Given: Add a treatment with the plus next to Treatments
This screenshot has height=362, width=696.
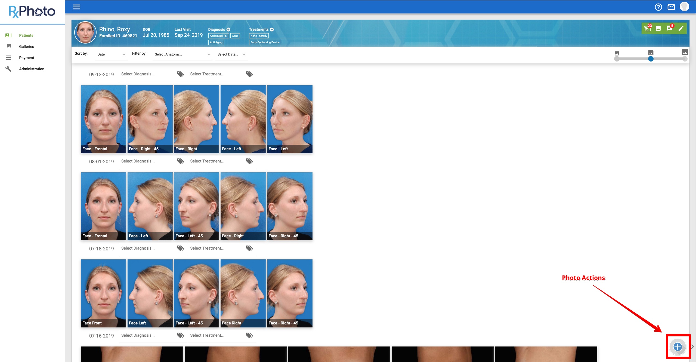Looking at the screenshot, I should point(272,29).
